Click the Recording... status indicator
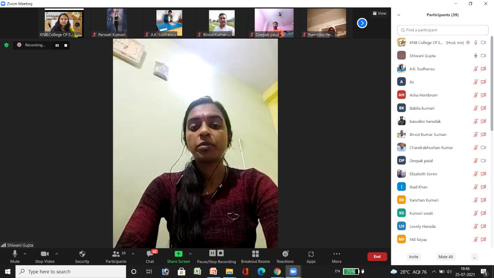The width and height of the screenshot is (494, 278). (32, 45)
